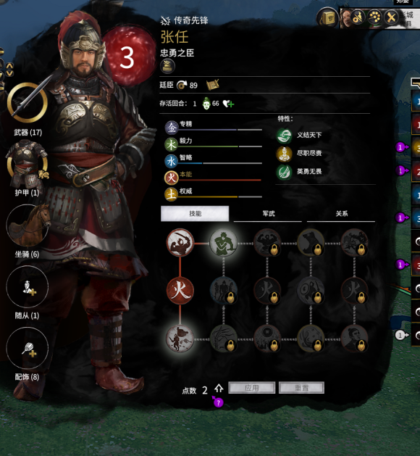The height and width of the screenshot is (456, 420).
Task: Select the green kneeling warrior skill node
Action: (x=223, y=243)
